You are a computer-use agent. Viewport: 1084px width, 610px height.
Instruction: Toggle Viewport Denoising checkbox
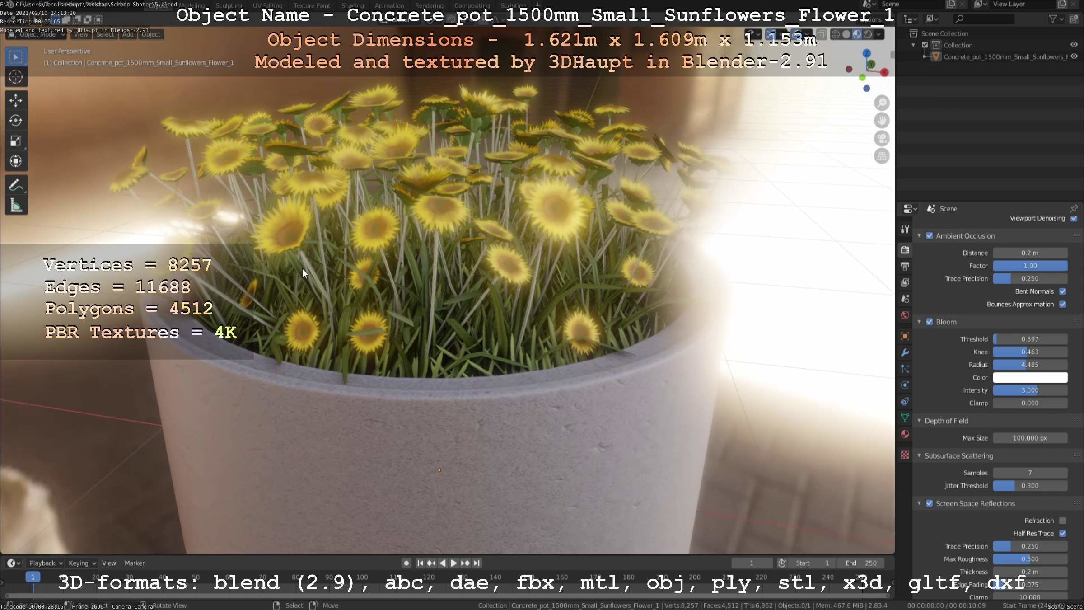[1074, 218]
